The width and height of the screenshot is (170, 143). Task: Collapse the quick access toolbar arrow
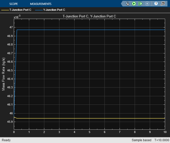(122, 4)
